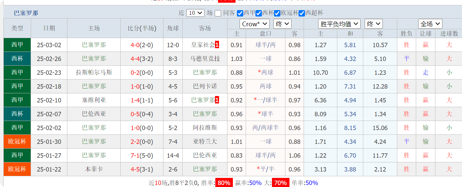Open the 4-5 score link at 本菲卡
The width and height of the screenshot is (462, 187).
pyautogui.click(x=135, y=169)
